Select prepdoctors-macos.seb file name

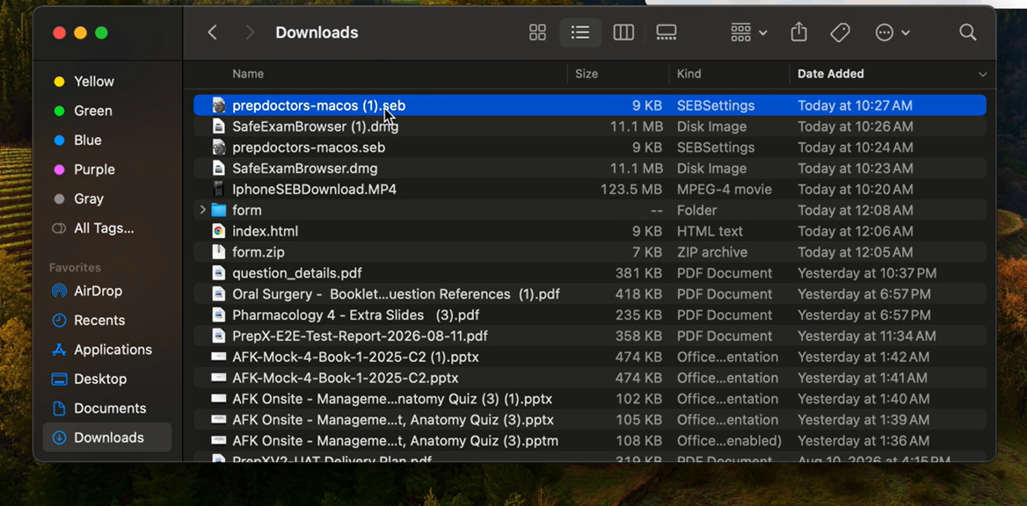pos(309,148)
